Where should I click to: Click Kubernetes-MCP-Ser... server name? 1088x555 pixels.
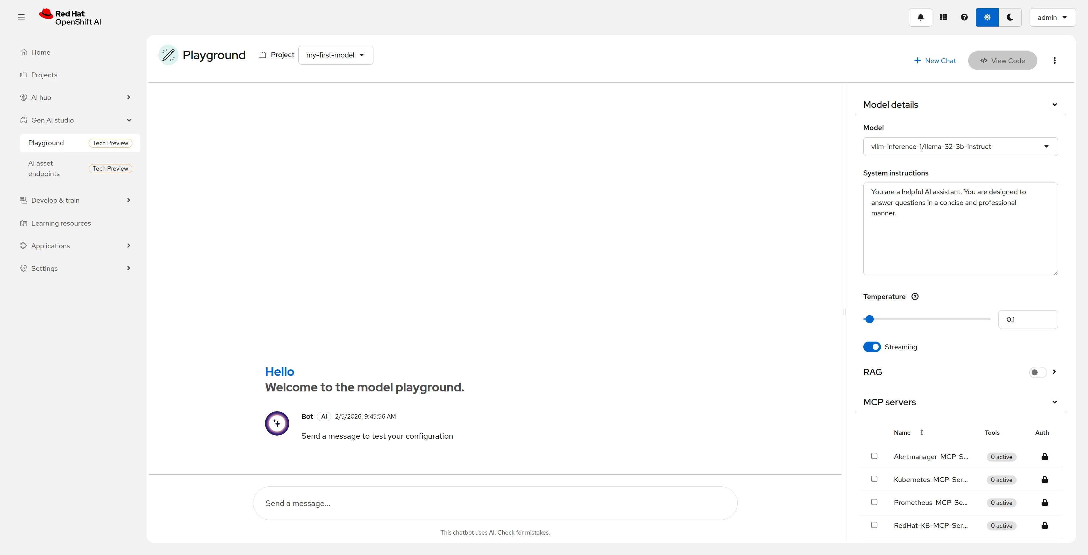tap(930, 479)
